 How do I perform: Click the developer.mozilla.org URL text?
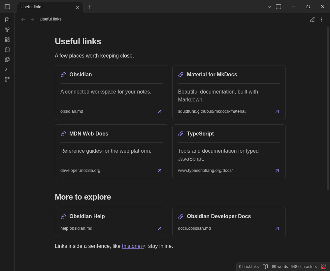pyautogui.click(x=80, y=171)
